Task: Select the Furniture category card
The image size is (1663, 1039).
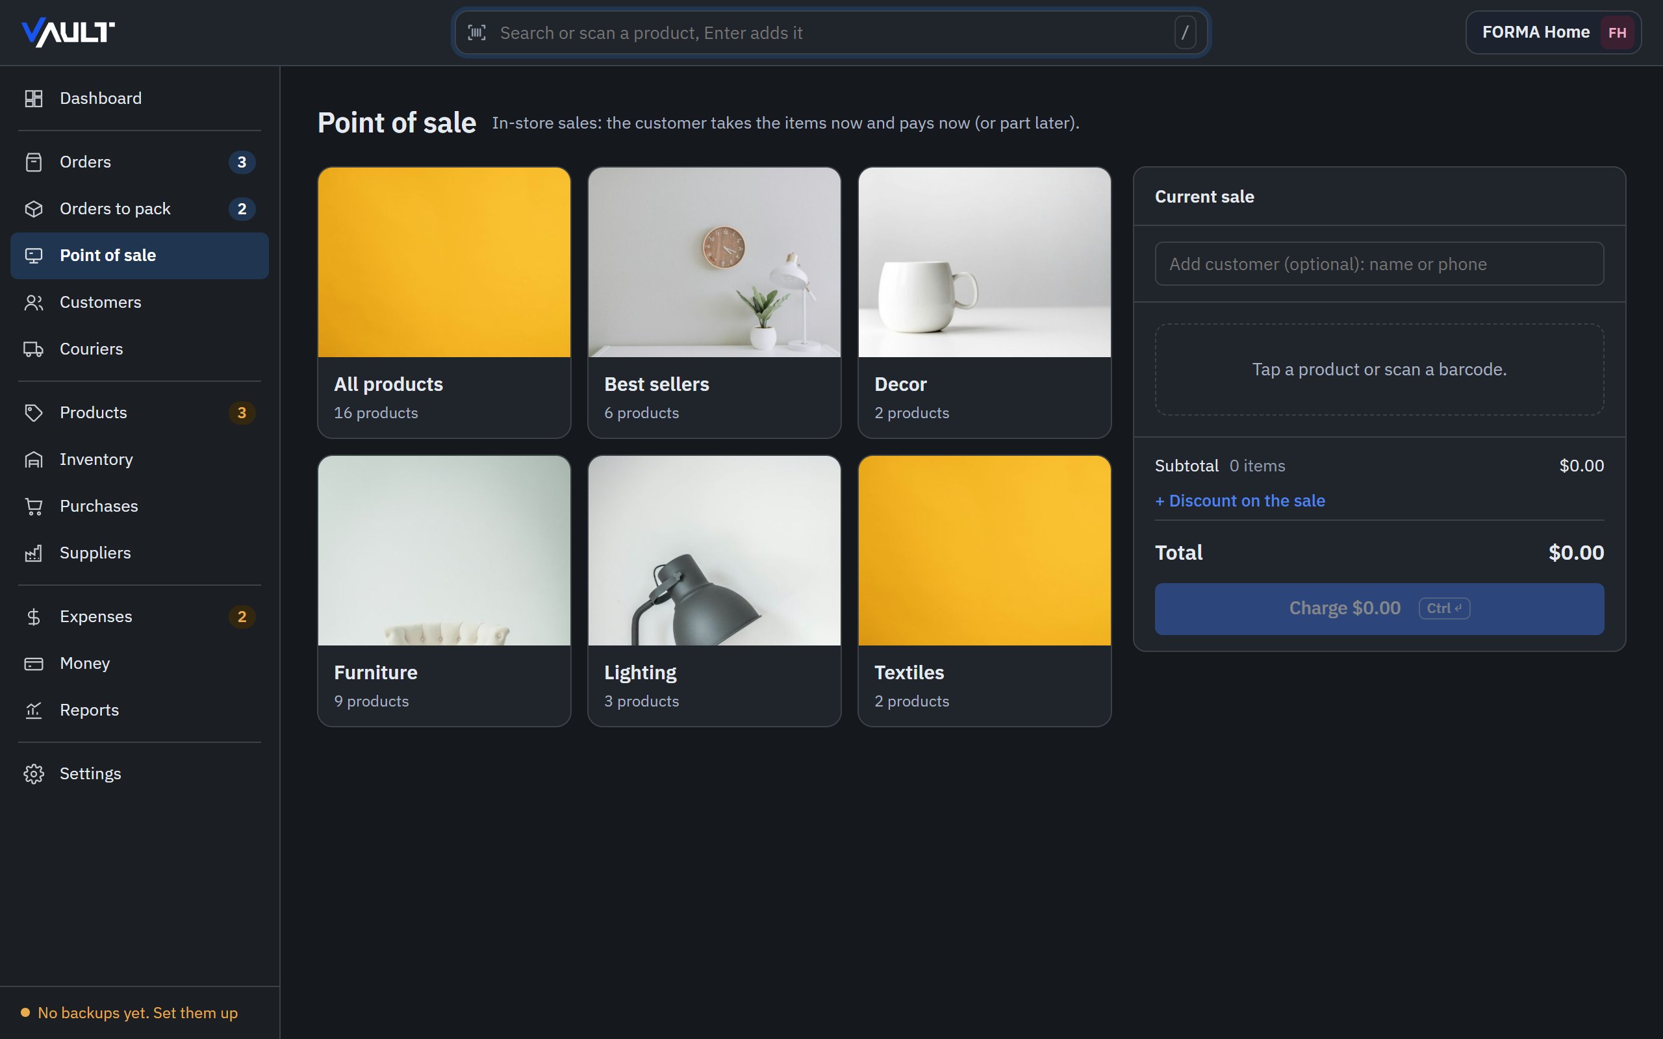Action: tap(444, 591)
